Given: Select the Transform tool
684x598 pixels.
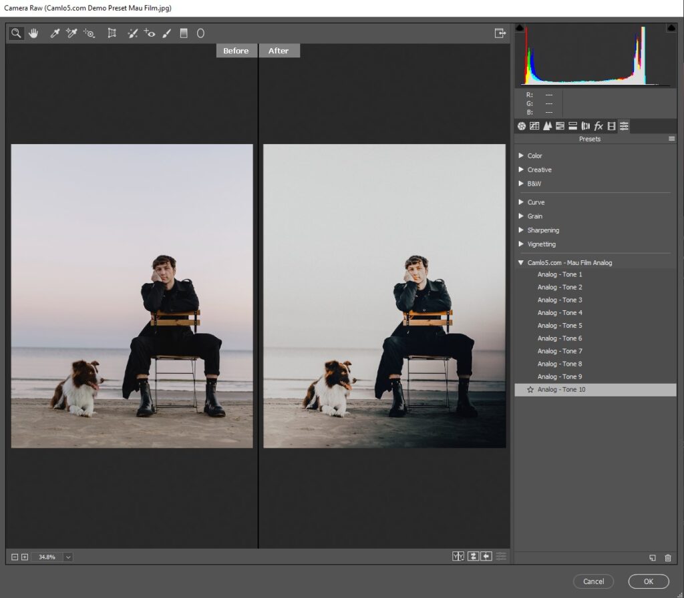Looking at the screenshot, I should pos(112,33).
